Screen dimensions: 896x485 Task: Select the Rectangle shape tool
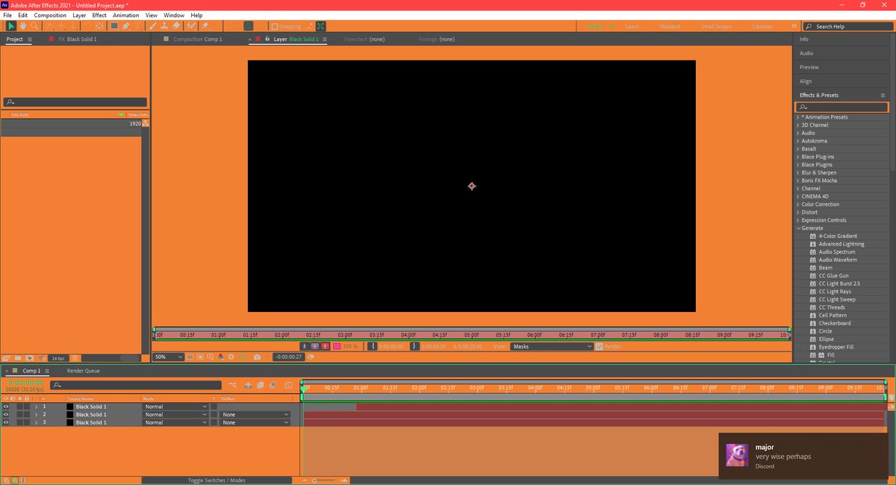click(114, 25)
